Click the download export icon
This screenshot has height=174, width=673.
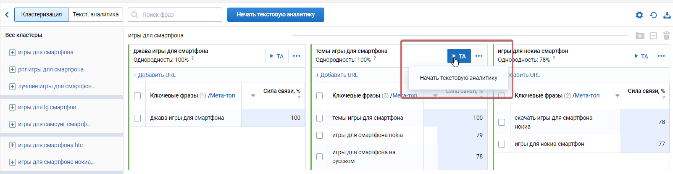click(667, 15)
